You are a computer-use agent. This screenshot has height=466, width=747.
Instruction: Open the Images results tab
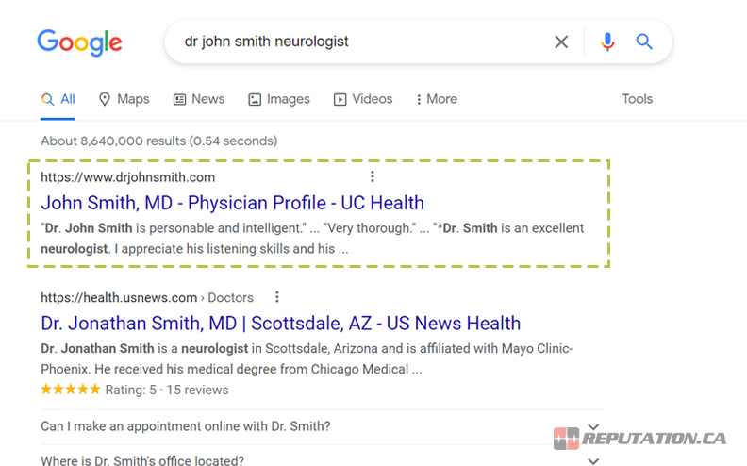pyautogui.click(x=278, y=99)
